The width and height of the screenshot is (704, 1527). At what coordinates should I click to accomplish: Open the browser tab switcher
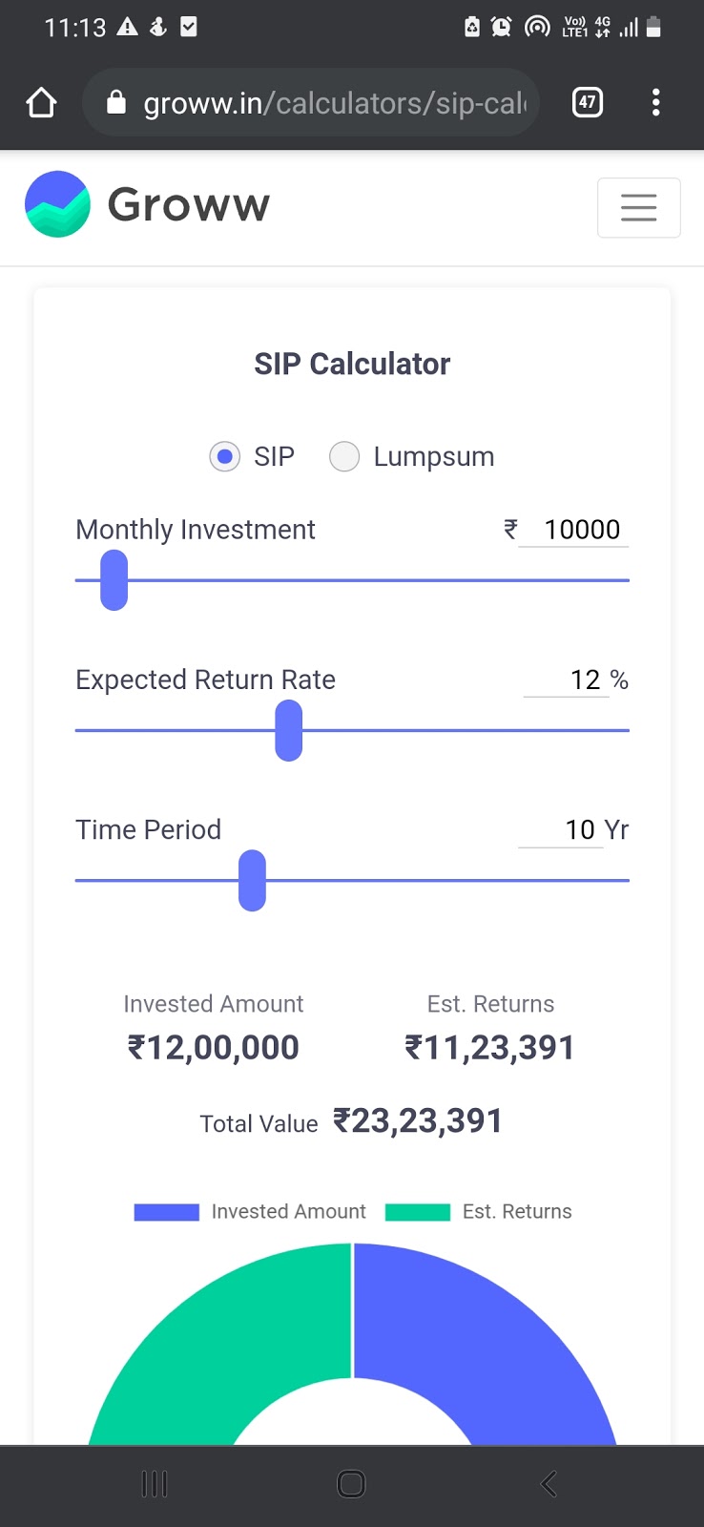click(x=588, y=102)
